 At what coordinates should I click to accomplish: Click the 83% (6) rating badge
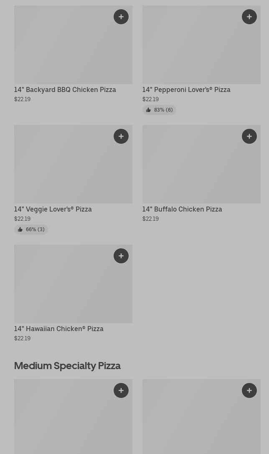click(159, 110)
